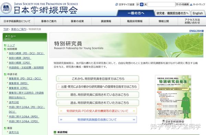The image size is (206, 135).
Task: Click the 事業のご案内 breadcrumb link
Action: 19,29
